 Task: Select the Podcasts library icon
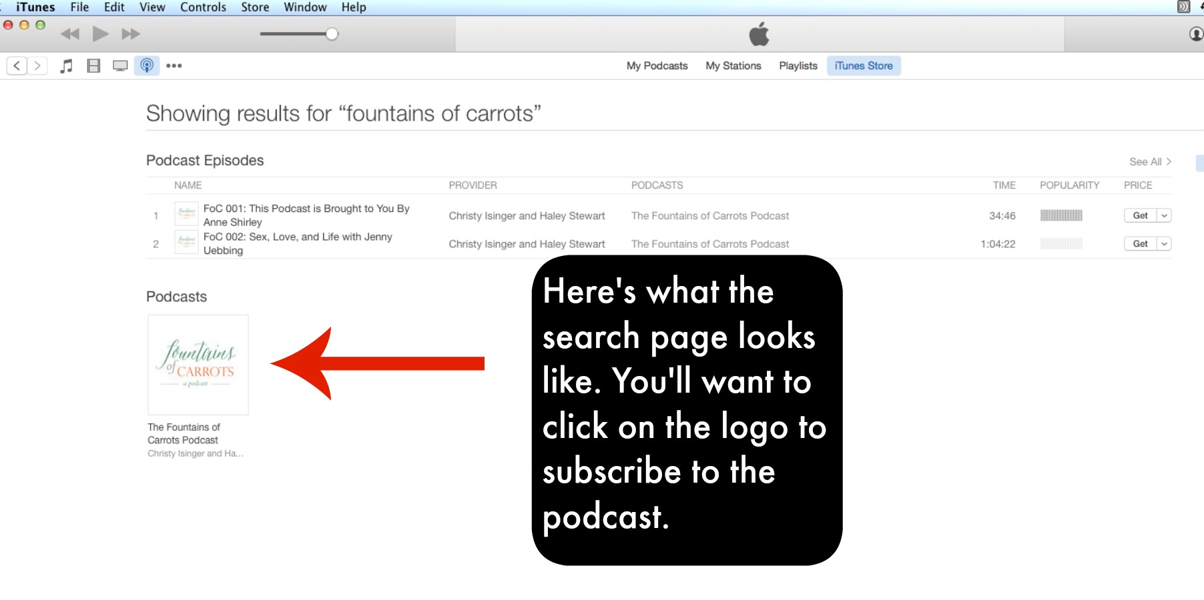[147, 65]
